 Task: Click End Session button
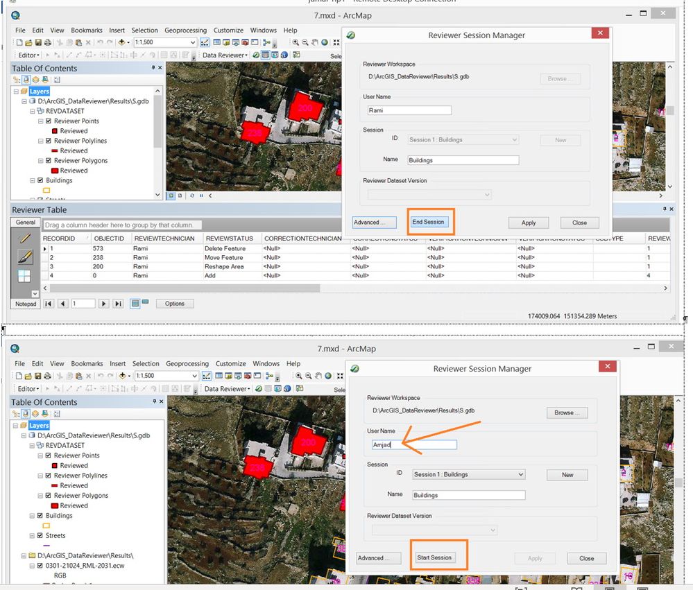click(x=428, y=222)
